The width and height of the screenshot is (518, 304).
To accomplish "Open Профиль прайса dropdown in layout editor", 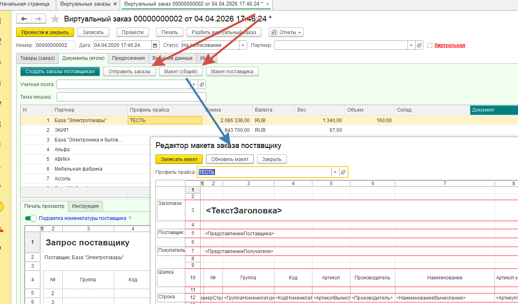I will coord(335,172).
